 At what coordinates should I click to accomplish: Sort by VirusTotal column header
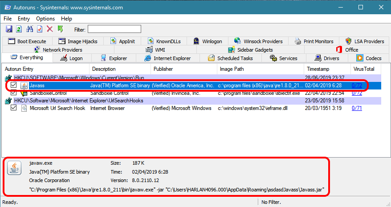[366, 69]
